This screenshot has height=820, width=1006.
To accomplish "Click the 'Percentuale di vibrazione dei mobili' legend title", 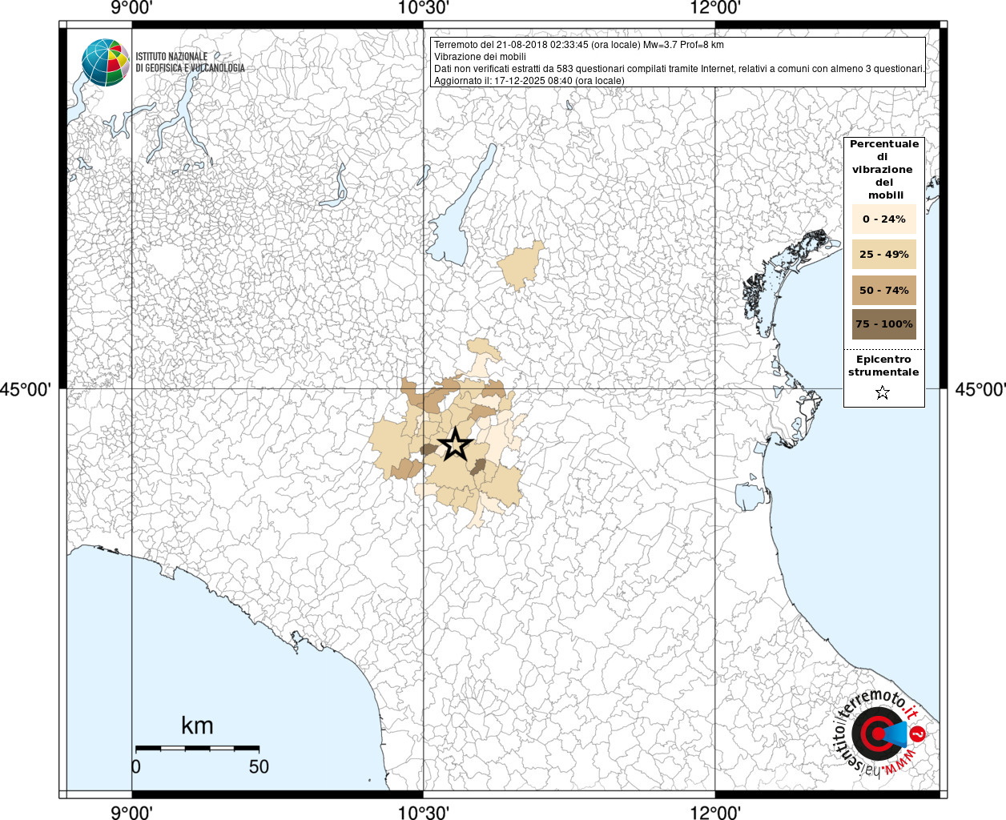I will point(884,170).
